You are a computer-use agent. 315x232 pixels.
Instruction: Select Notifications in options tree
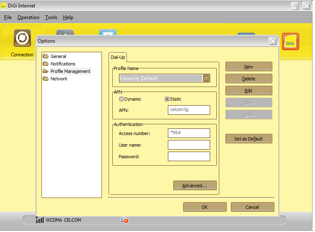(x=63, y=64)
